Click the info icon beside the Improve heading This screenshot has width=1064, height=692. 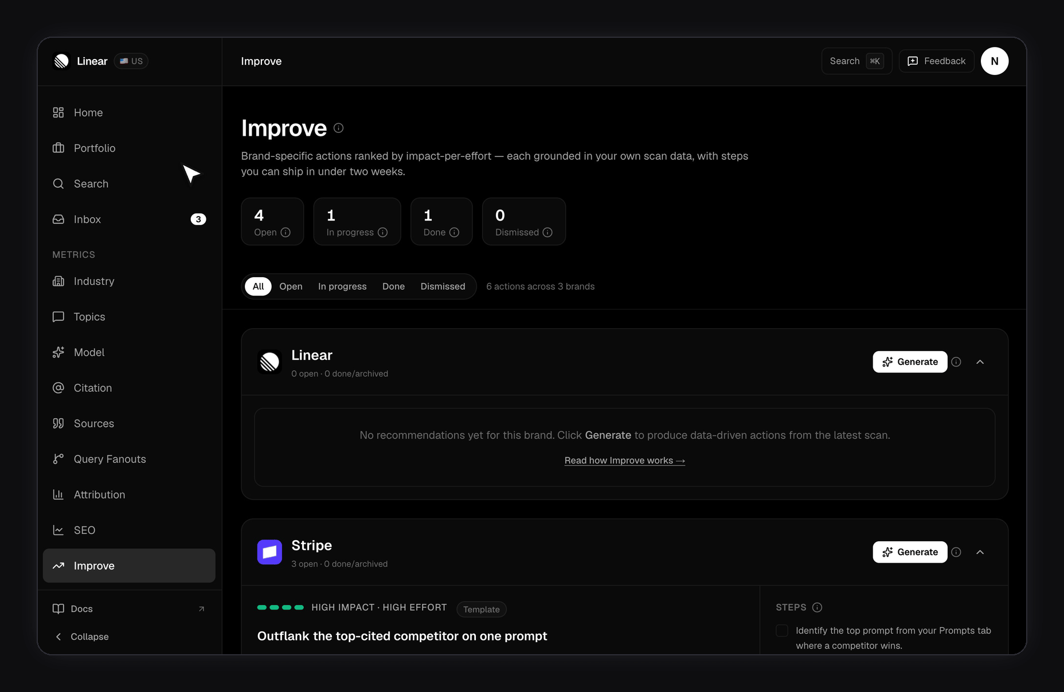[339, 128]
